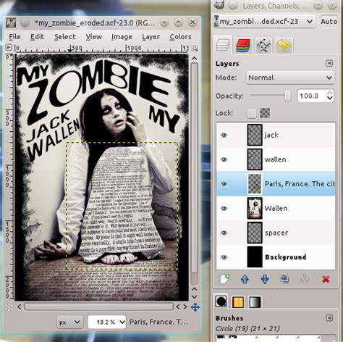
Task: Hide the wallen layer
Action: click(224, 159)
